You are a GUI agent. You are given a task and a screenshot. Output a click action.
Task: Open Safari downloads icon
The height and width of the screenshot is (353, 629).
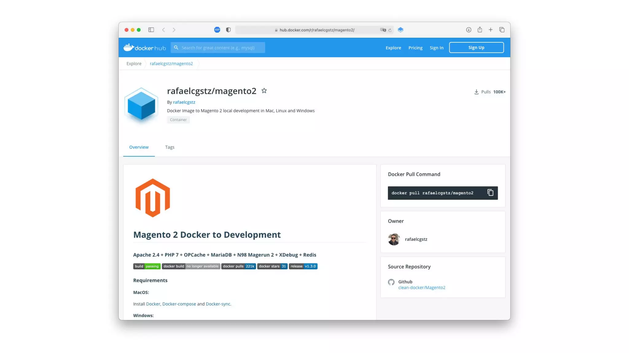tap(468, 30)
